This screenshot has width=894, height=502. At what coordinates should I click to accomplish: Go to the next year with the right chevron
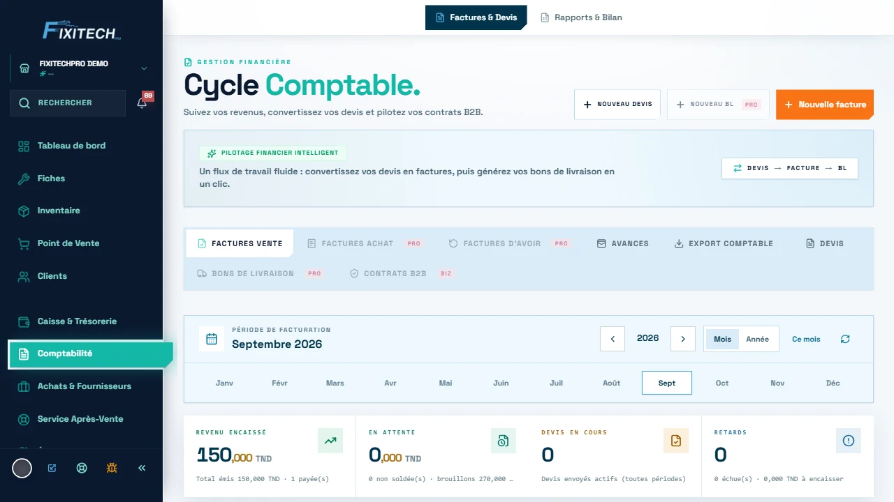click(x=683, y=339)
